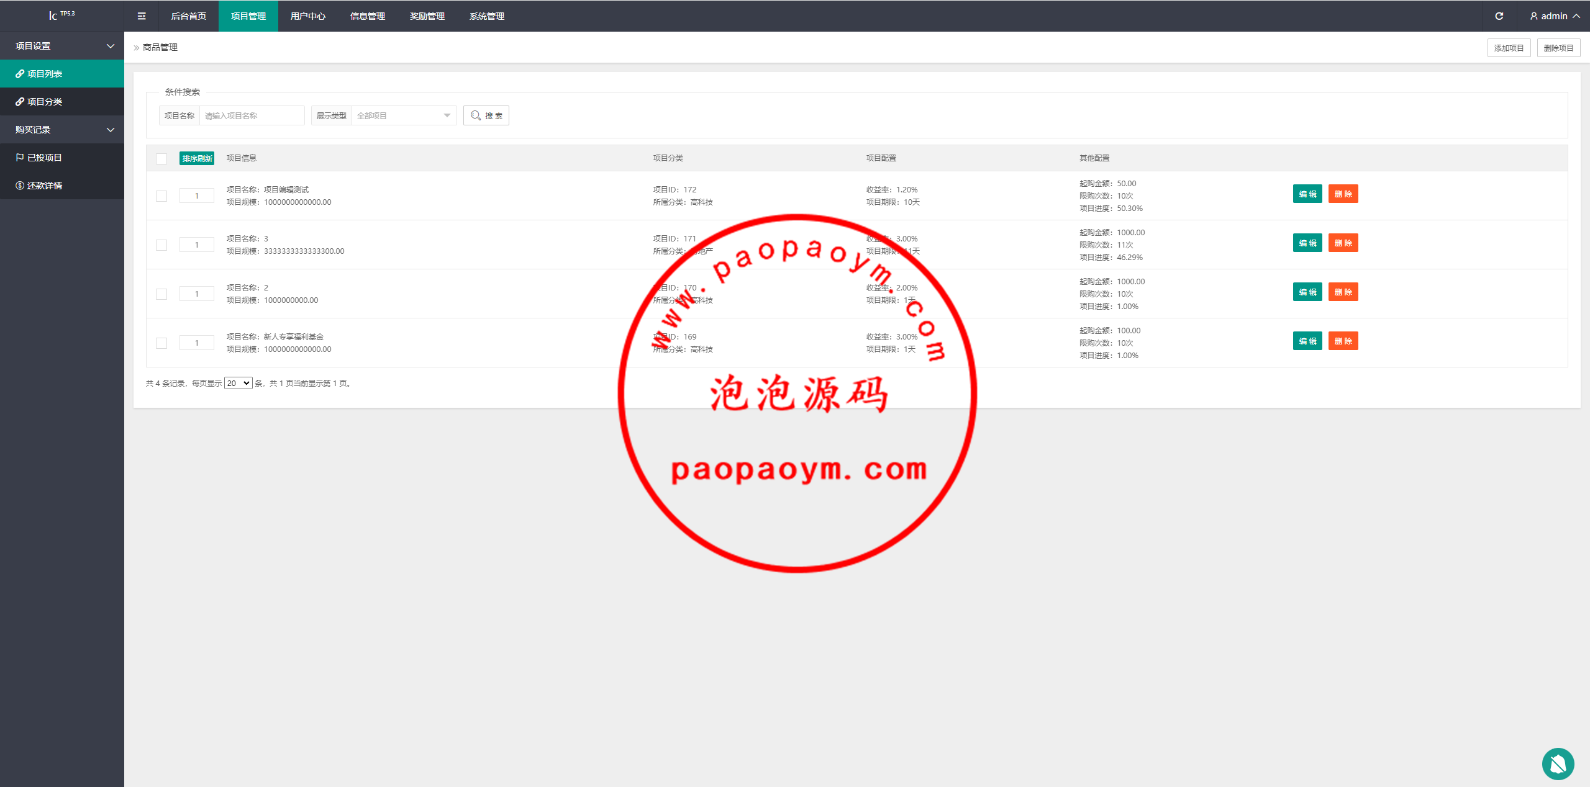Delete the project with ID 171
The width and height of the screenshot is (1590, 787).
click(x=1343, y=243)
